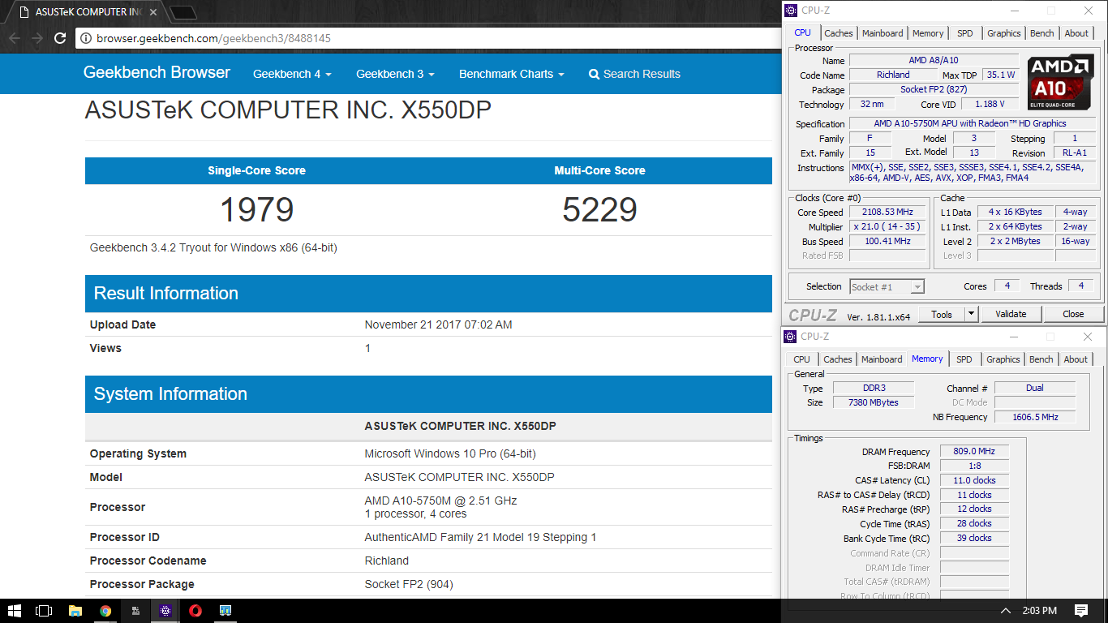Launch File Explorer from the taskbar

(x=75, y=610)
